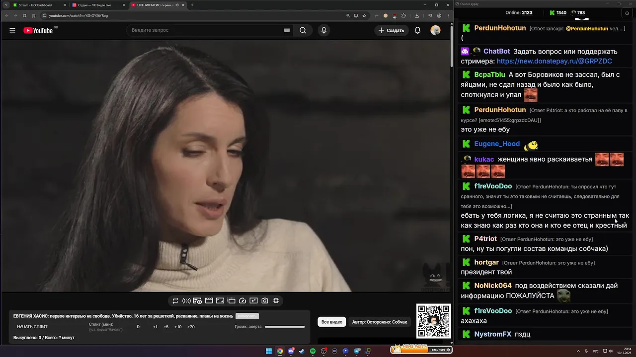636x357 pixels.
Task: Select the Все видео chip
Action: coord(332,322)
